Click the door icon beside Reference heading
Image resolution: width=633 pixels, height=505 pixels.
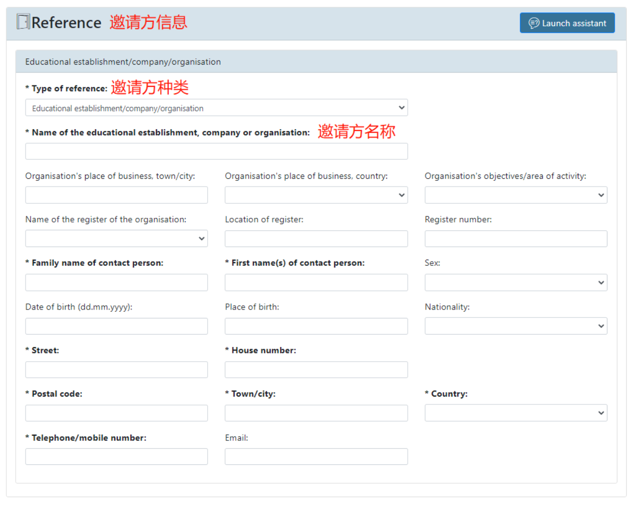23,22
